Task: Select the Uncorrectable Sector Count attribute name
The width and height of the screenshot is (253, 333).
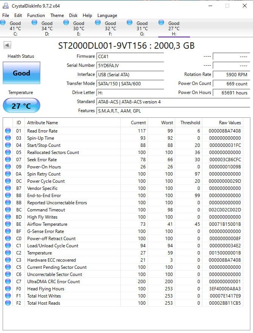Action: pos(55,274)
